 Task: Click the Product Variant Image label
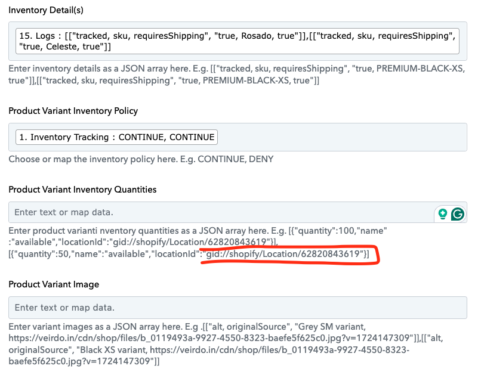(x=54, y=284)
